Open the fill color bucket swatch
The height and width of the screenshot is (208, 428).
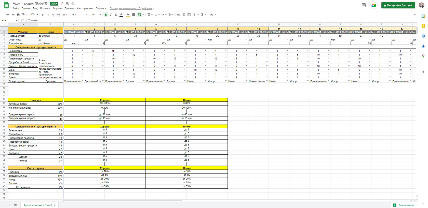128,15
